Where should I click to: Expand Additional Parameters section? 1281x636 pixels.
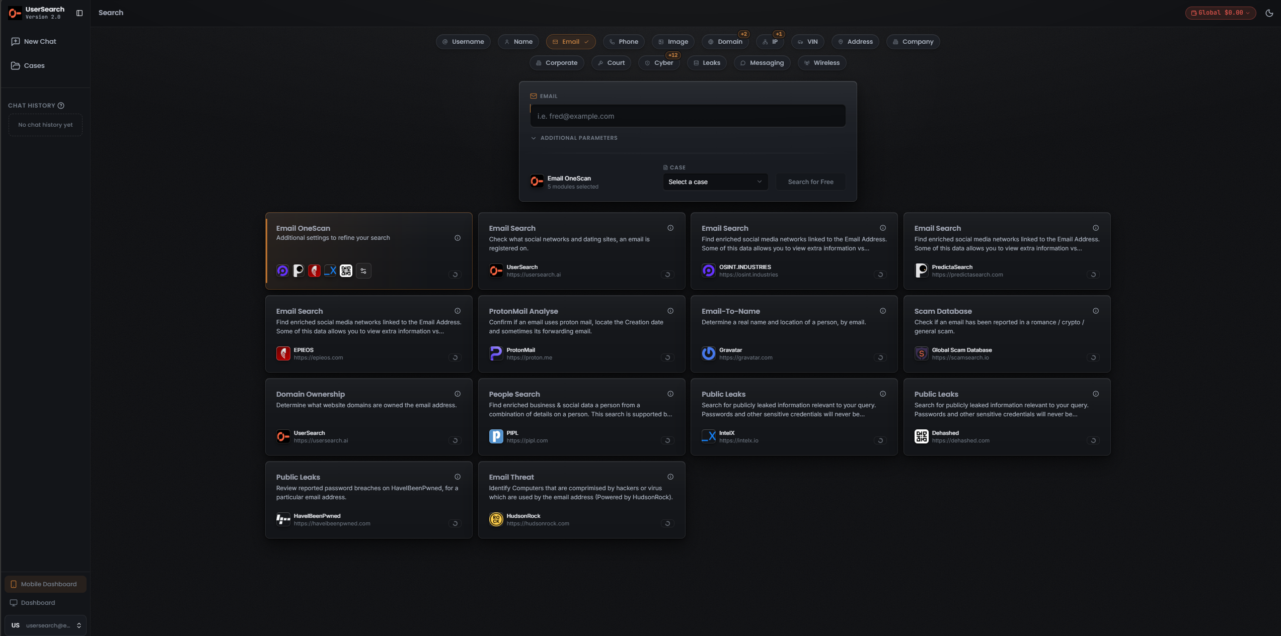pyautogui.click(x=574, y=138)
